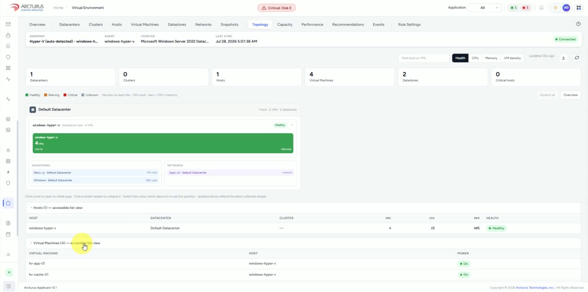This screenshot has width=588, height=292.
Task: Click the Healthy badge in Hosts table
Action: point(496,228)
